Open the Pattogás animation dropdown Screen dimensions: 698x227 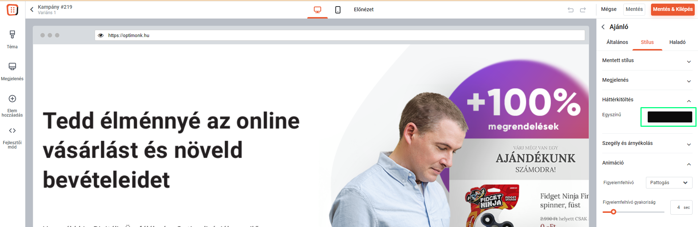click(x=669, y=183)
